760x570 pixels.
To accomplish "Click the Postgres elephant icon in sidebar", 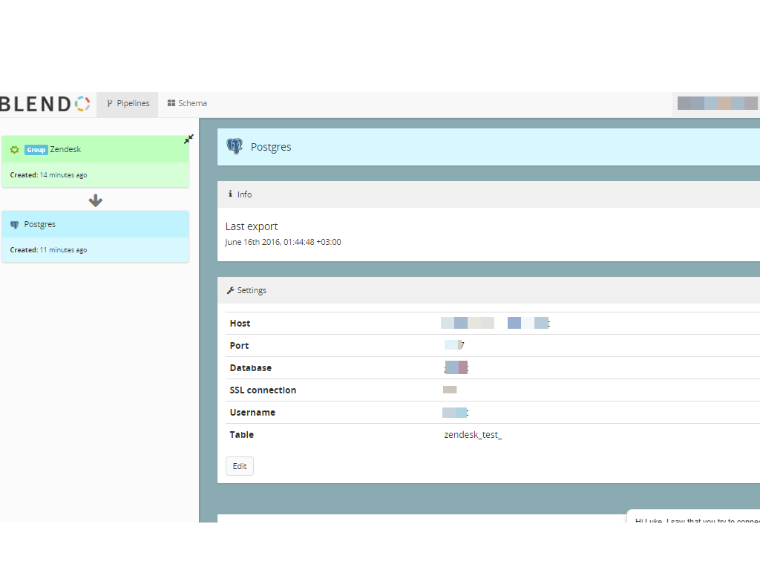I will pos(14,225).
